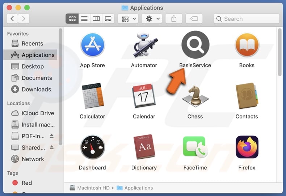
Task: Open Recents in the sidebar
Action: [30, 43]
